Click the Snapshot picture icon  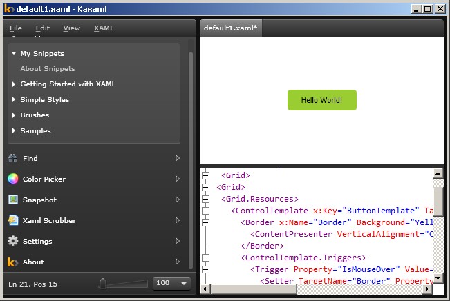point(13,200)
